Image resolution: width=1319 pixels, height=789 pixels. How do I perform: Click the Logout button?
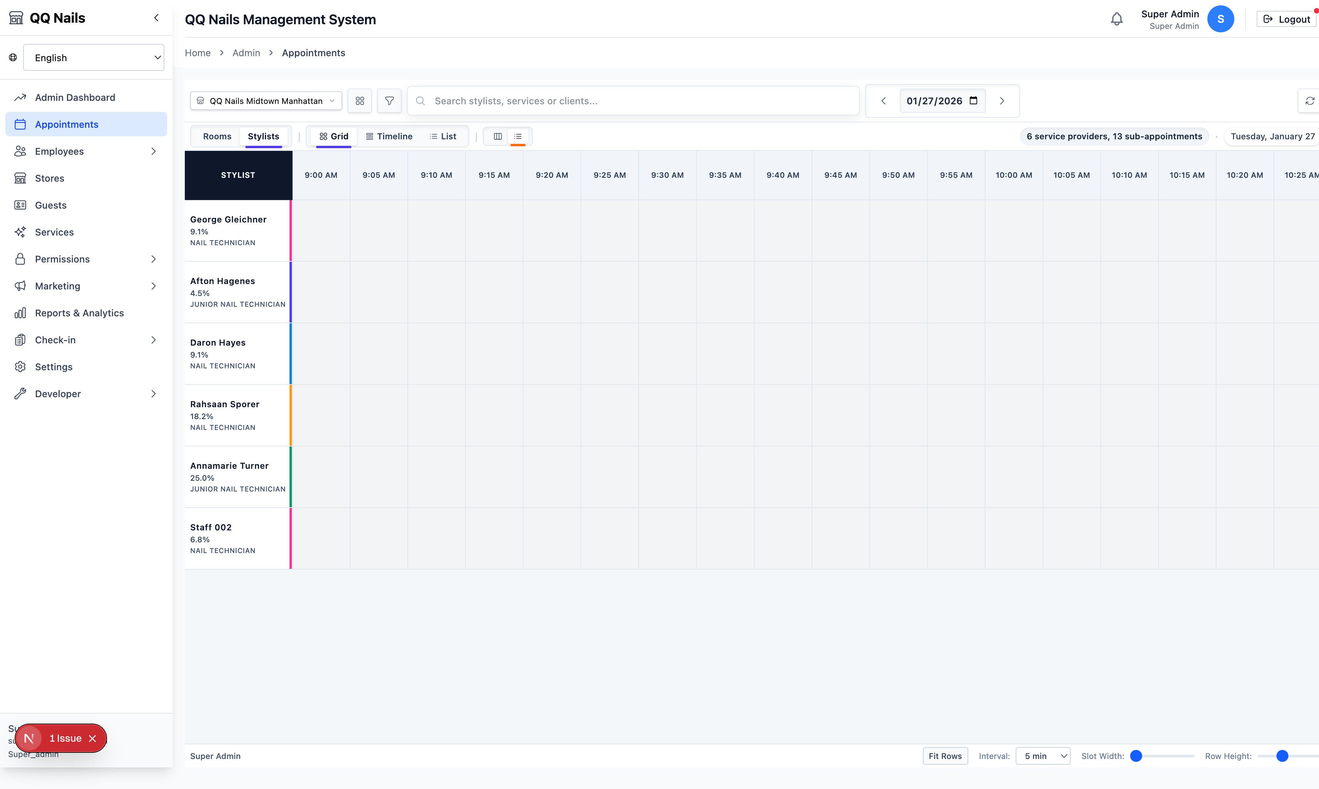(1287, 19)
